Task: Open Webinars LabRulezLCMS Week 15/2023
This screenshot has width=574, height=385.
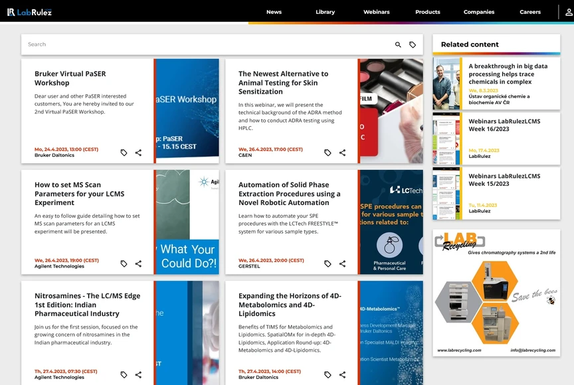Action: pyautogui.click(x=504, y=180)
